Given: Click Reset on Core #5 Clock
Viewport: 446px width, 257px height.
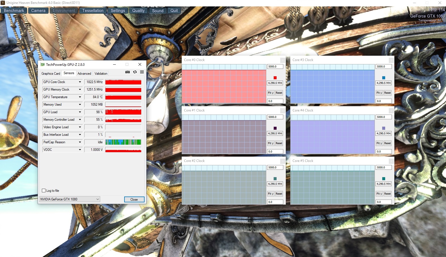Looking at the screenshot, I should pyautogui.click(x=388, y=194).
